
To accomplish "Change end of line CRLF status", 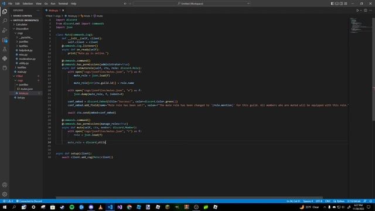I will (328, 201).
